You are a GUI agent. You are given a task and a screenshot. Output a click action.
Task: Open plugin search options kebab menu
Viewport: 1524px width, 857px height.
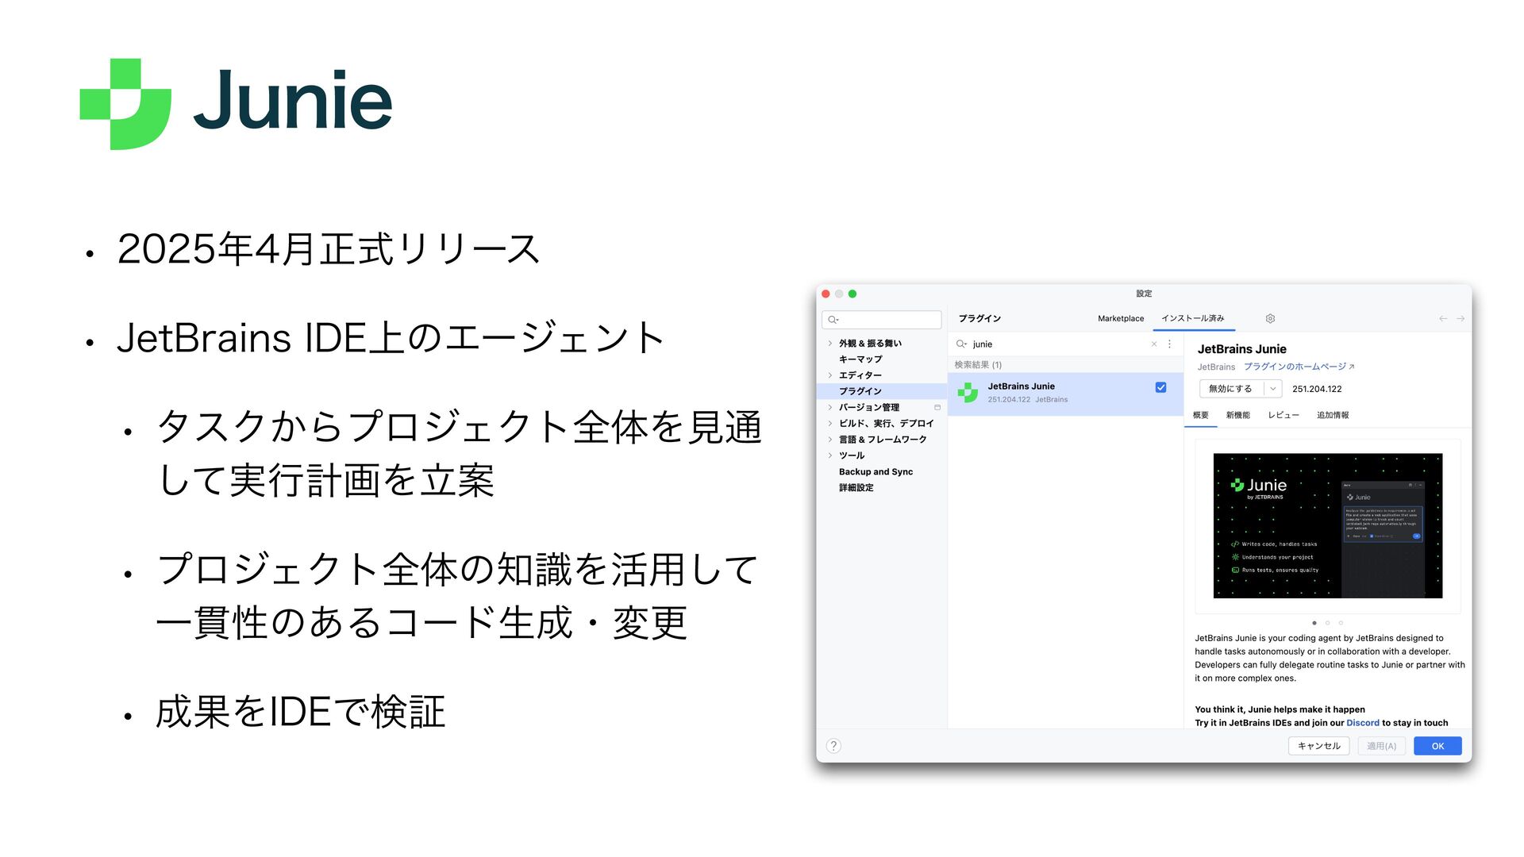click(x=1169, y=344)
